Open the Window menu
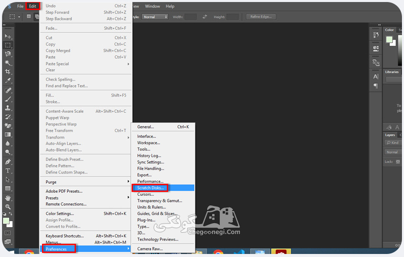 coord(152,6)
